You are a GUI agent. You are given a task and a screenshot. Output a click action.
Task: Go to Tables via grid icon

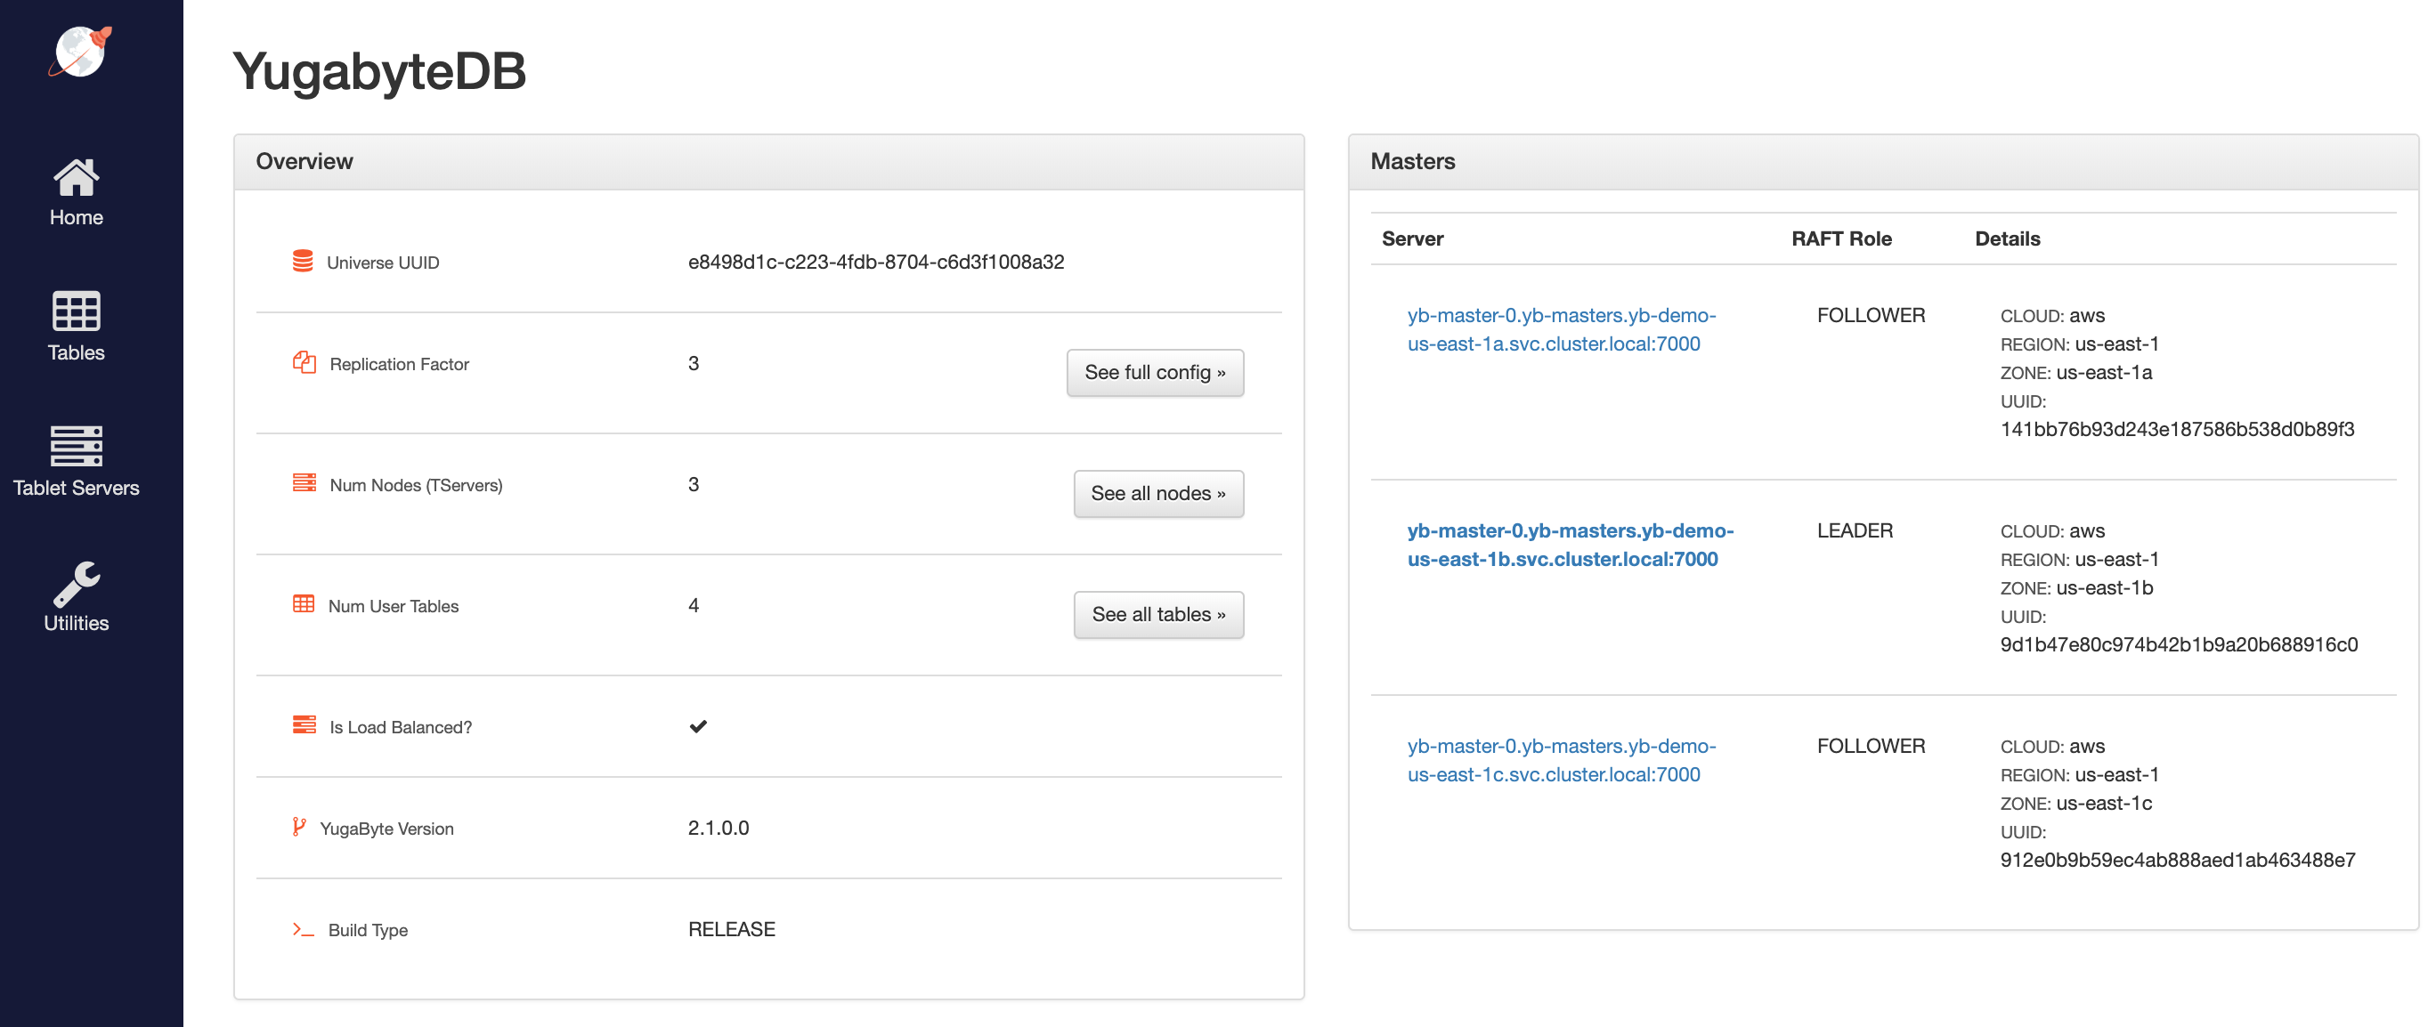pos(76,311)
